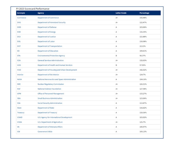Viewport: 174px width, 145px height.
Task: Open General Services Administration link
Action: pyautogui.click(x=51, y=61)
